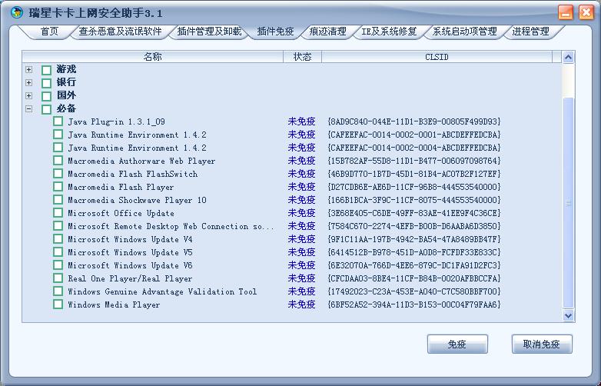The height and width of the screenshot is (386, 601).
Task: Tick Macromedia Authorware Web Player checkbox
Action: 58,161
